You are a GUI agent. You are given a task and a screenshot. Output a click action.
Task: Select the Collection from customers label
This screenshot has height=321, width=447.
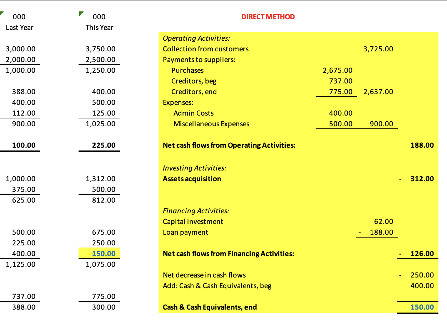click(x=206, y=49)
